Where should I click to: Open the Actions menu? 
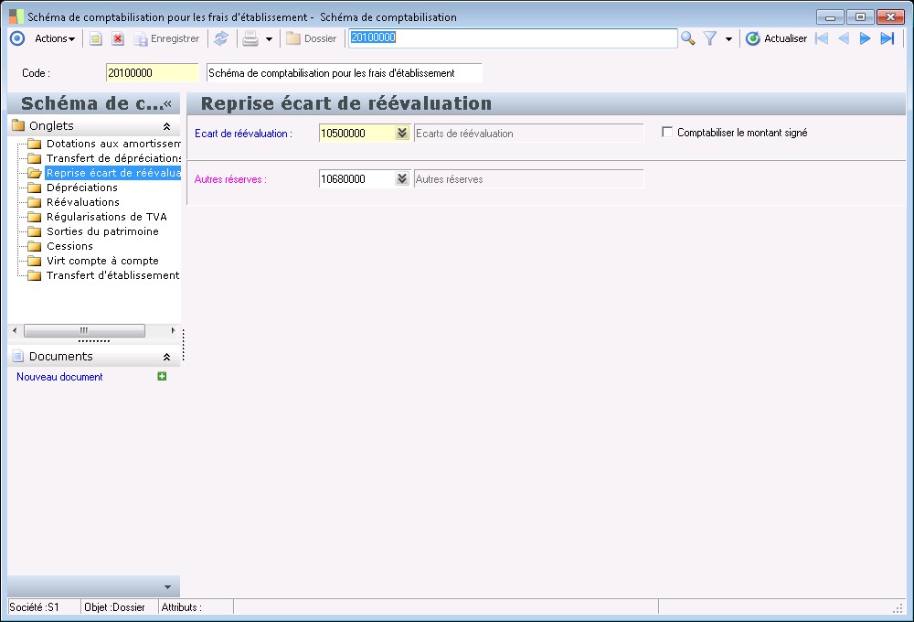pos(55,38)
